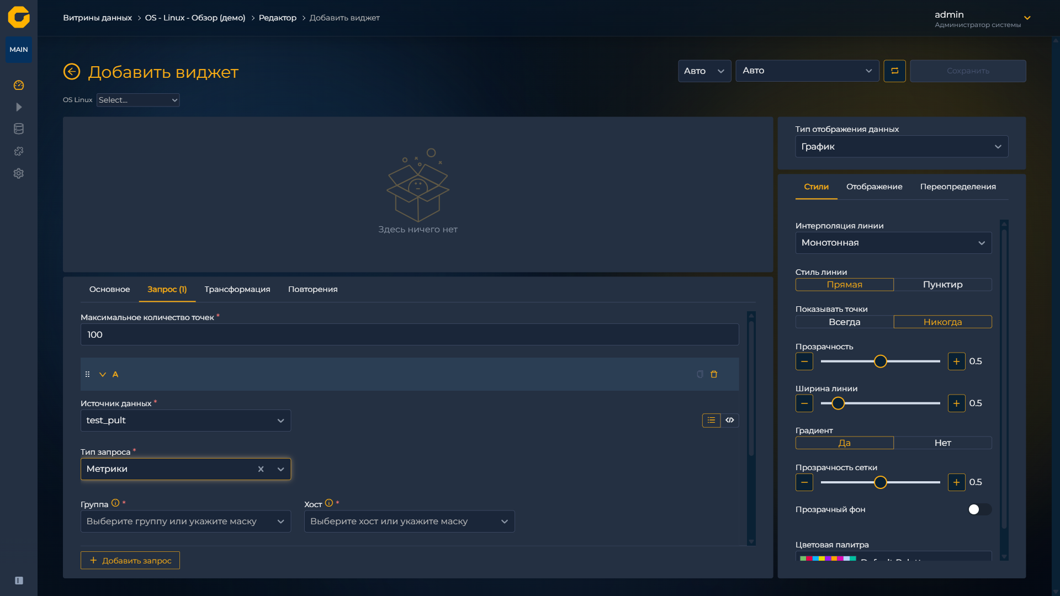Go to Витрины данных breadcrumb

pos(97,18)
